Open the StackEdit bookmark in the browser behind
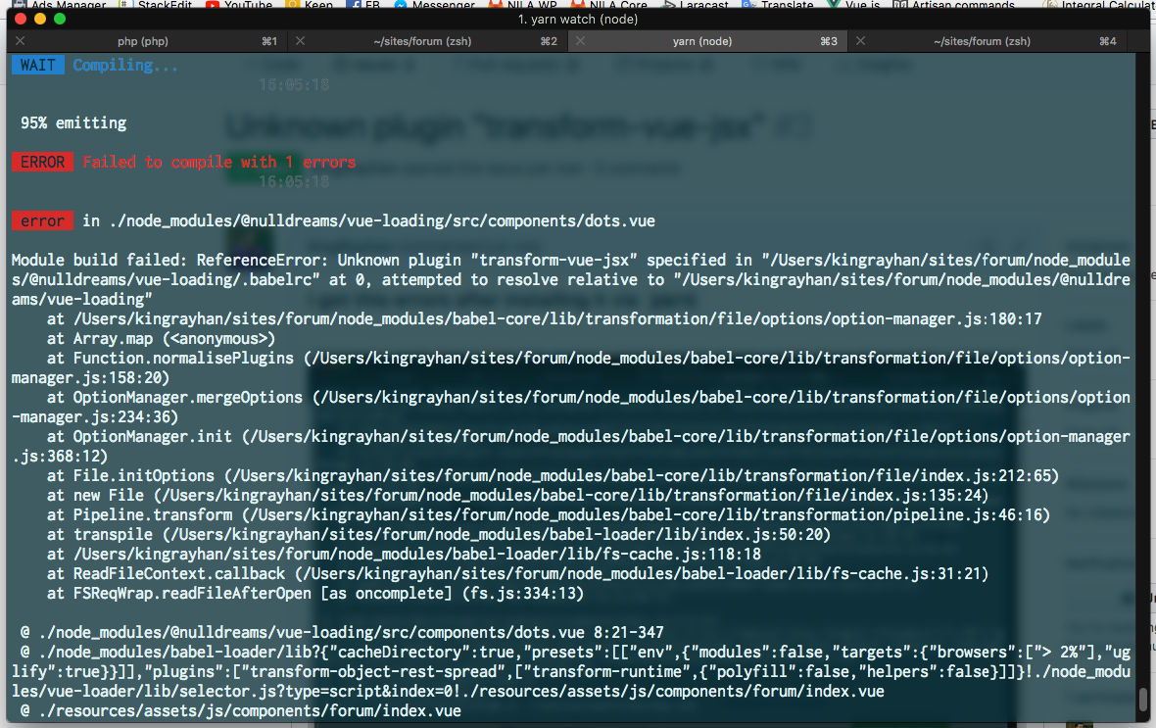This screenshot has height=728, width=1156. [157, 5]
